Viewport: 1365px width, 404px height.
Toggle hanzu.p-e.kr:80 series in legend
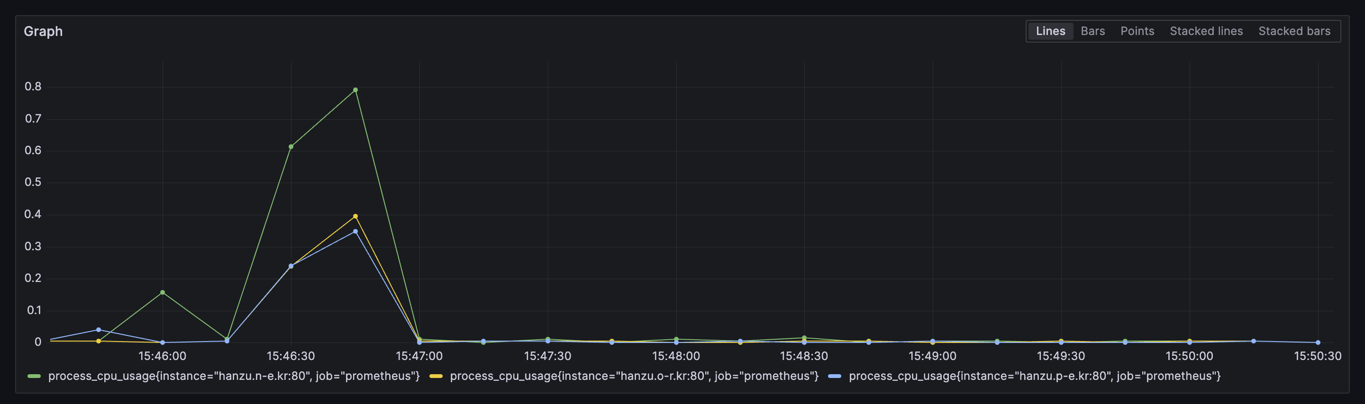[1034, 376]
